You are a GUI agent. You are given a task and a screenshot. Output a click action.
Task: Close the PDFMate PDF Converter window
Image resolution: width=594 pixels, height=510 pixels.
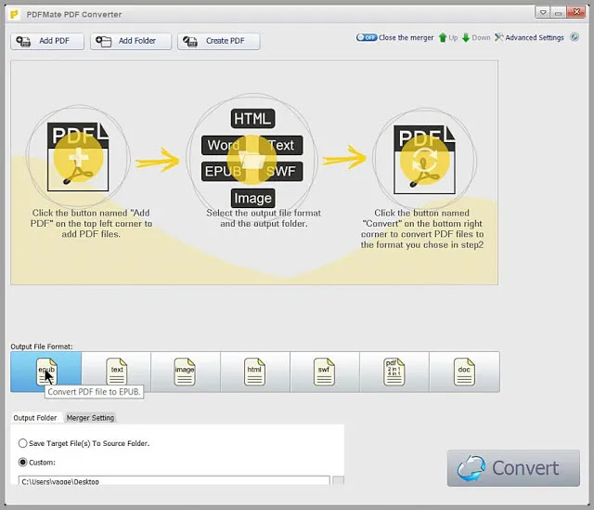point(576,12)
